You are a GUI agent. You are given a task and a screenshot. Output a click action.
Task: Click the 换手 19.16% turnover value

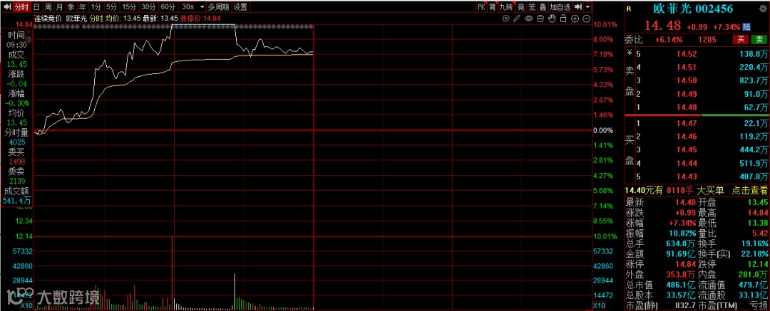click(x=755, y=243)
